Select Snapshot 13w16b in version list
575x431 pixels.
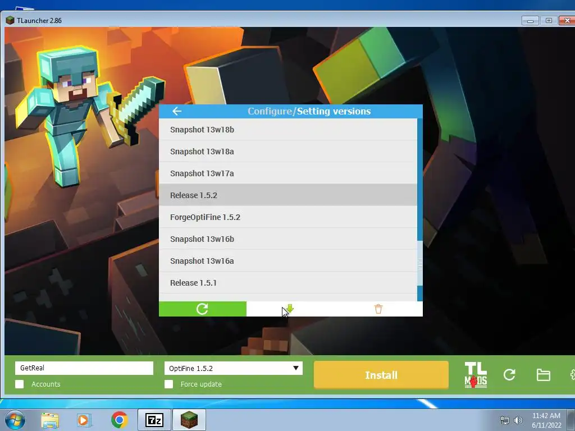[x=288, y=239]
